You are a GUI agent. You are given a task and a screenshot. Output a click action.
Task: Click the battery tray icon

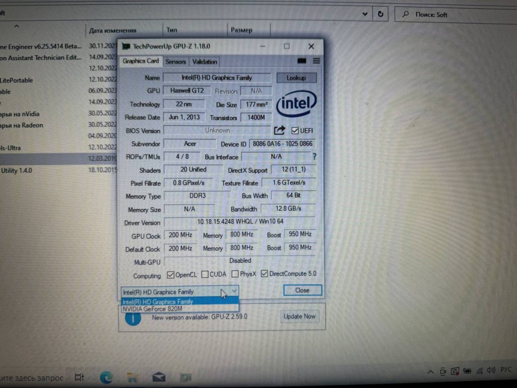click(467, 371)
